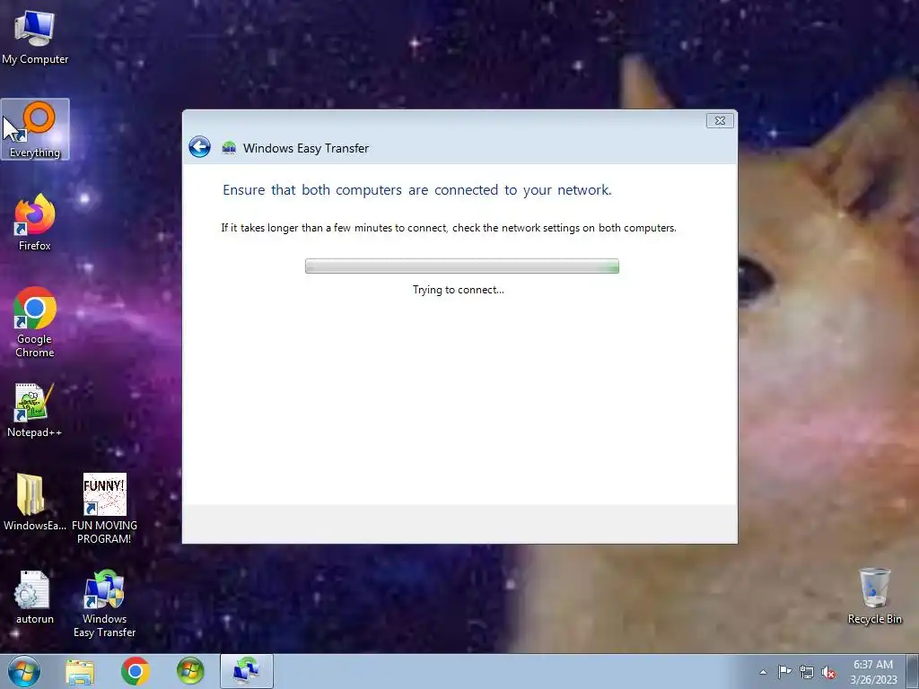Select the FUN MOVING PROGRAM! shortcut
Screen dimensions: 919x689
pos(104,508)
